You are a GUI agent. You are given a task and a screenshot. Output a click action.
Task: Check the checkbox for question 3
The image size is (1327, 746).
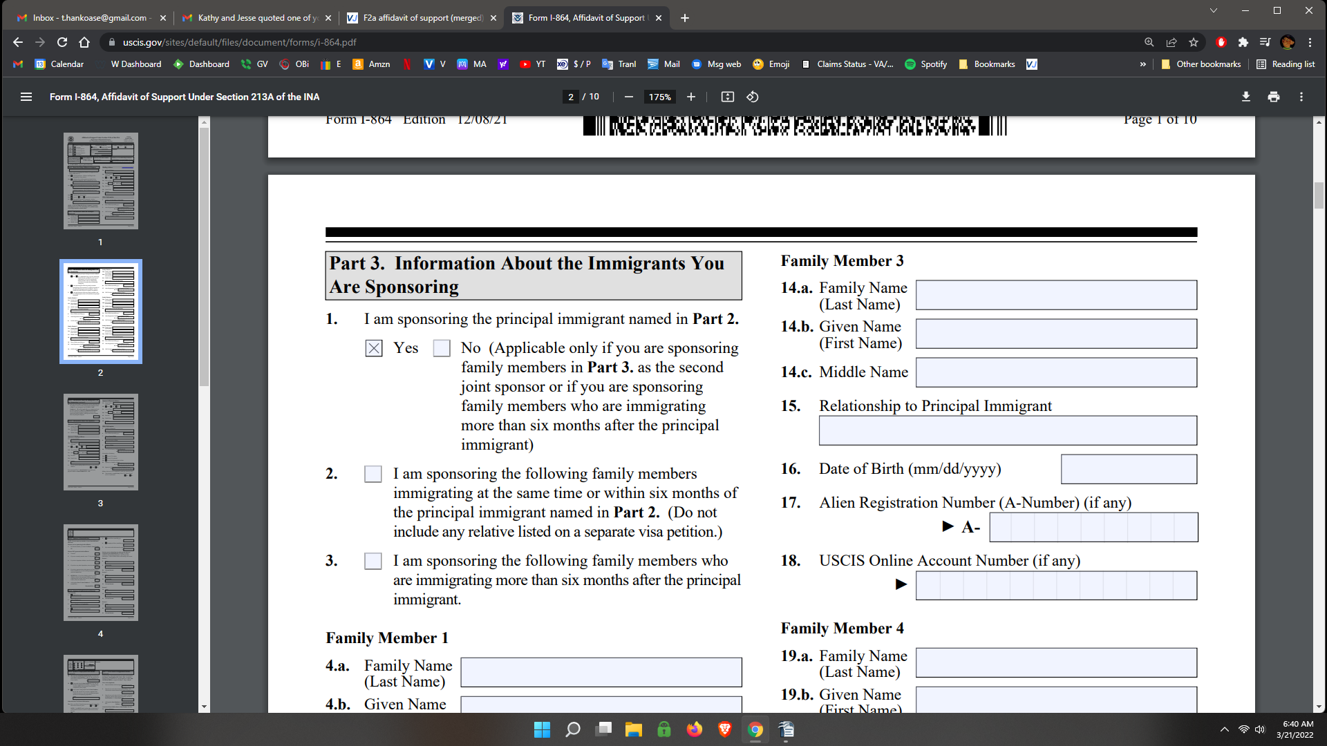(x=373, y=561)
